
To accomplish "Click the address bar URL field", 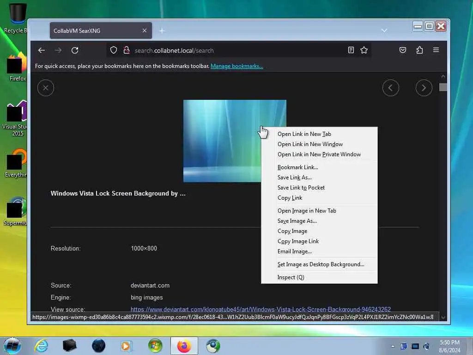I will point(238,50).
